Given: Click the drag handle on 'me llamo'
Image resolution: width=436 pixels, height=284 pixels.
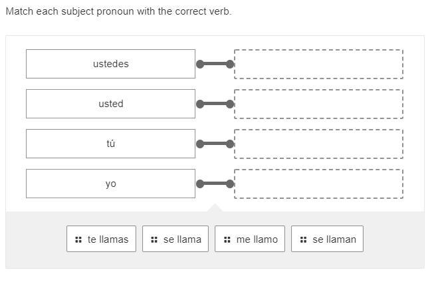Looking at the screenshot, I should [227, 239].
